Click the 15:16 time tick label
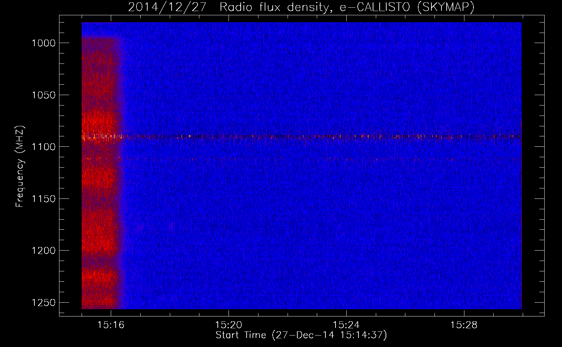This screenshot has width=562, height=347. point(111,325)
